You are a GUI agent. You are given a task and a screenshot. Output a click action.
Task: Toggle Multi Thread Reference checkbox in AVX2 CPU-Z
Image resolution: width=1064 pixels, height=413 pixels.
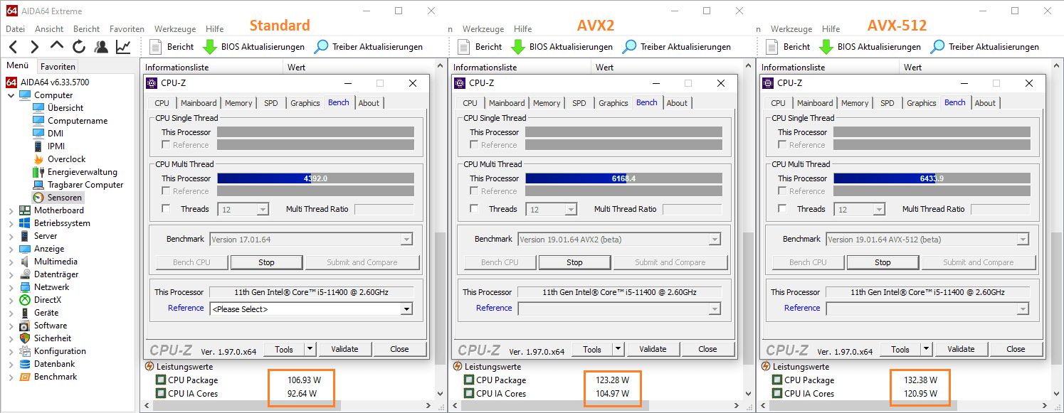click(x=474, y=191)
